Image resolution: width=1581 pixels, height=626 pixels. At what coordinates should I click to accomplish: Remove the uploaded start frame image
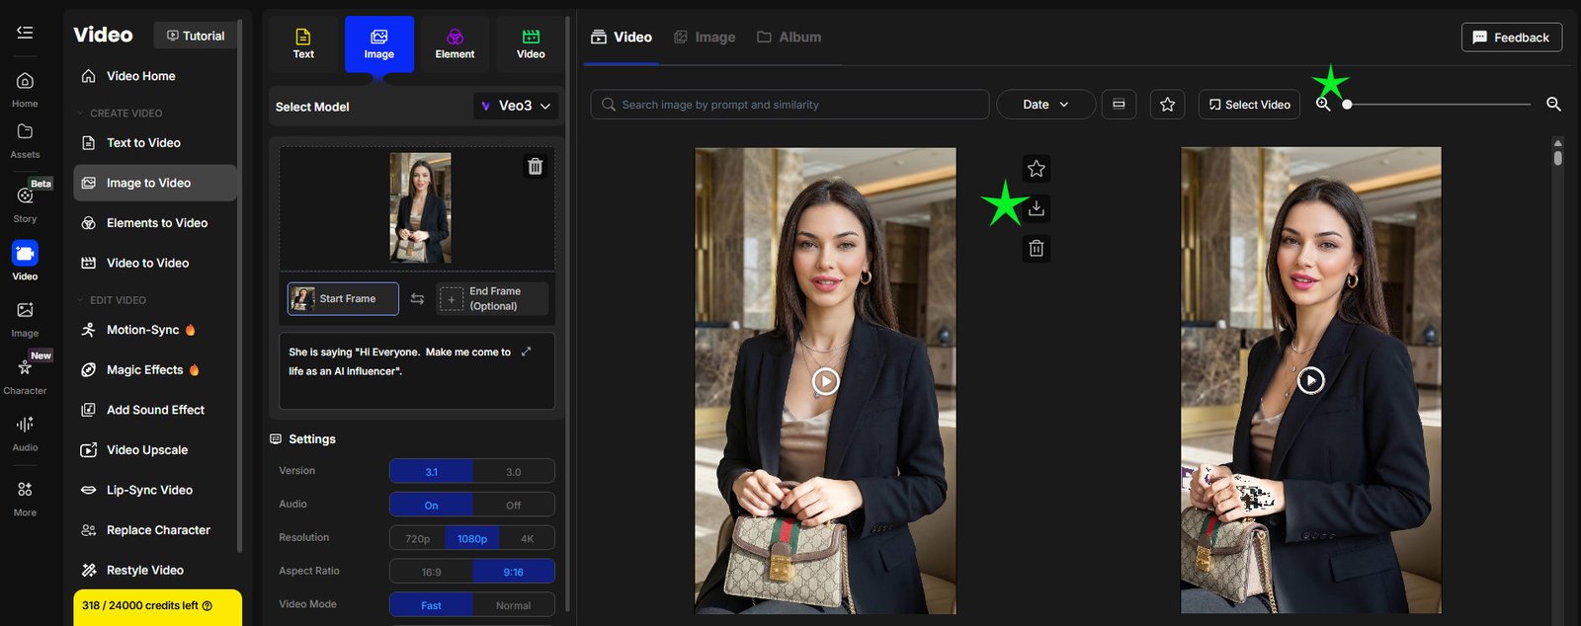535,167
